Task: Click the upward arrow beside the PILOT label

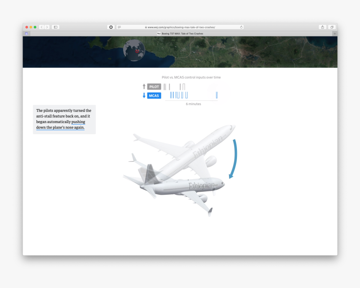Action: 144,87
